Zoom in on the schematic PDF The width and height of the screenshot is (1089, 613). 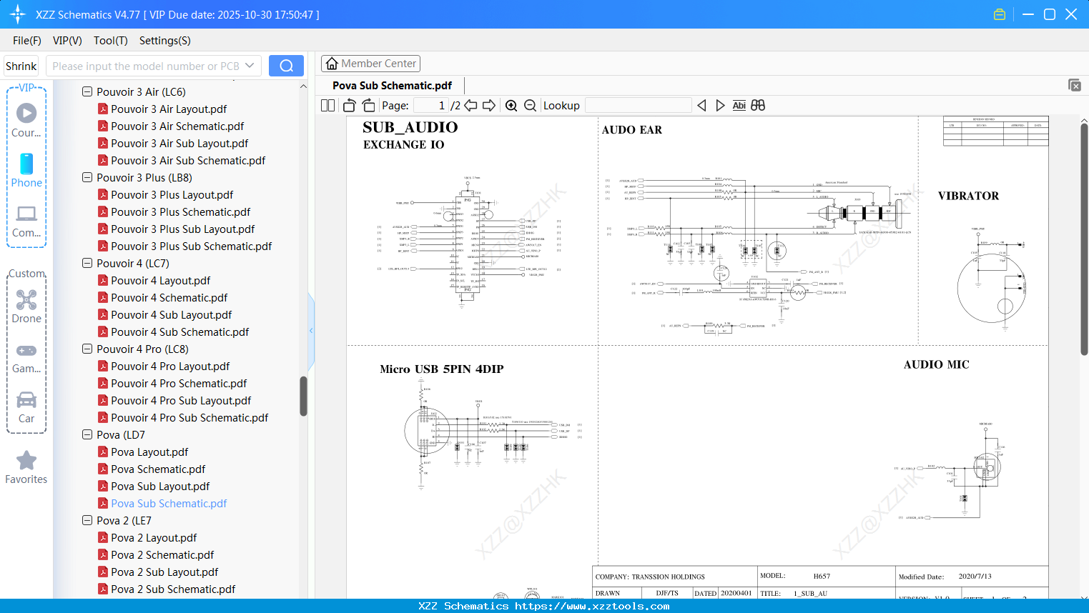point(511,105)
